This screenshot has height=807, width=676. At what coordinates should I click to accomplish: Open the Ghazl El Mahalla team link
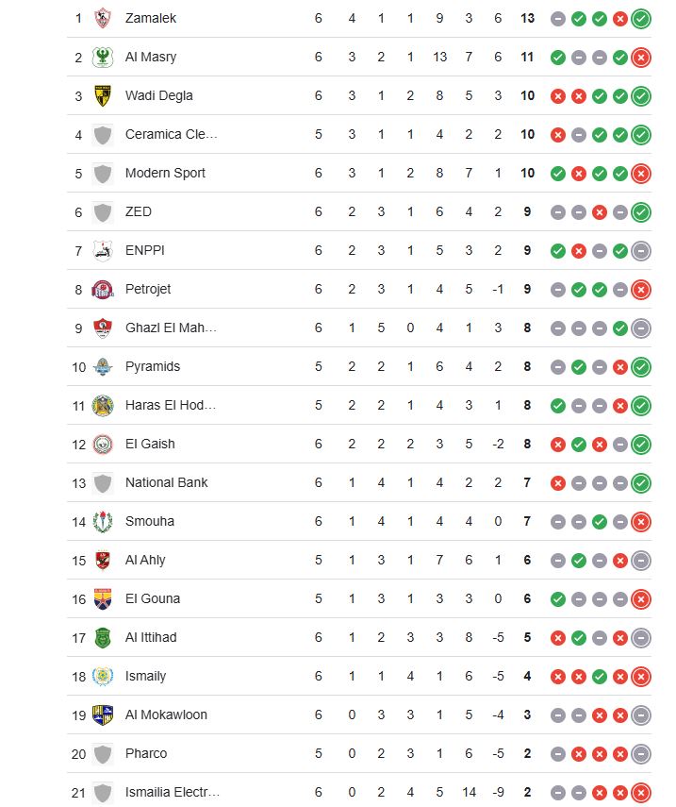click(171, 328)
